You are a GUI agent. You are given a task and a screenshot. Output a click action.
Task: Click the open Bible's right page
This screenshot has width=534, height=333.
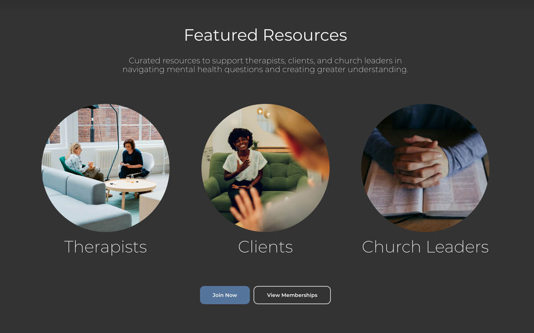point(454,189)
